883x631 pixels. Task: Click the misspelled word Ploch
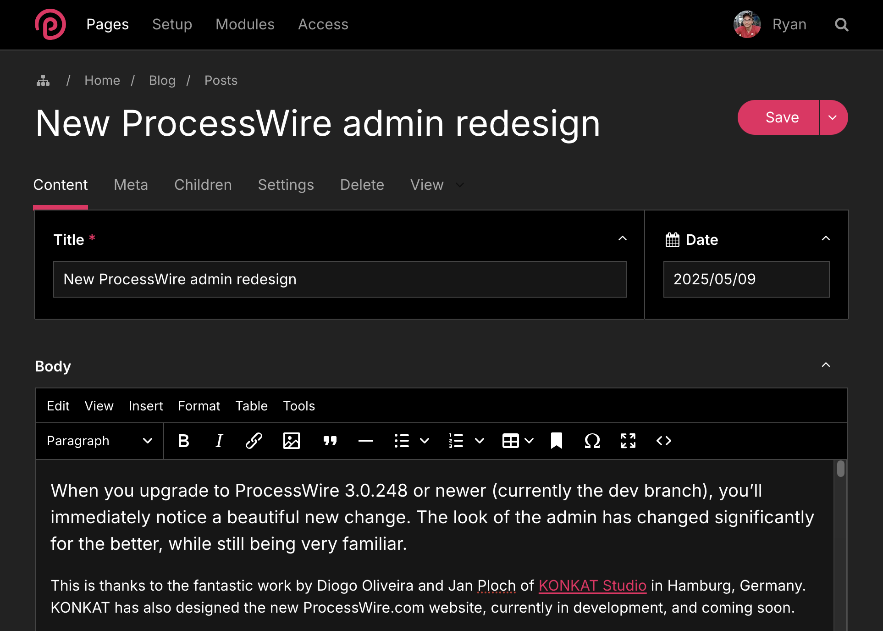tap(497, 586)
